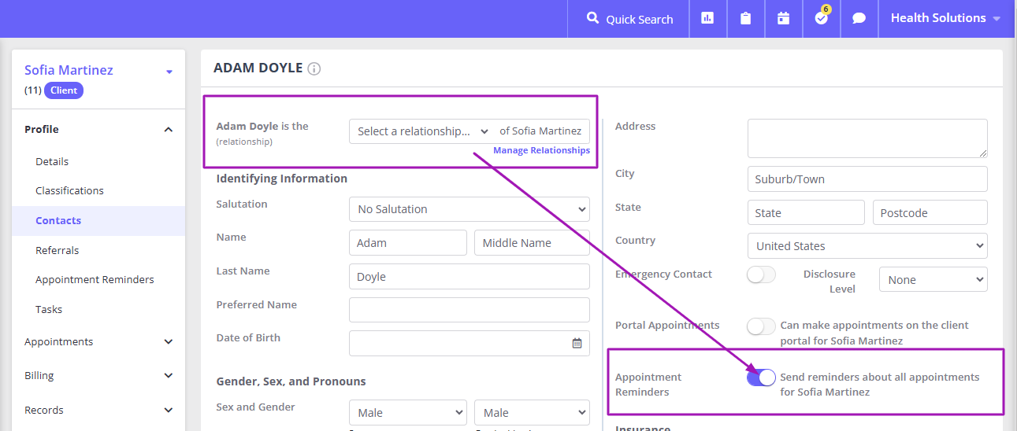
Task: Click info icon beside ADAM DOYLE heading
Action: point(314,68)
